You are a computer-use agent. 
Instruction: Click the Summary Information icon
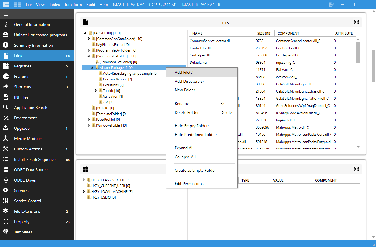6,45
